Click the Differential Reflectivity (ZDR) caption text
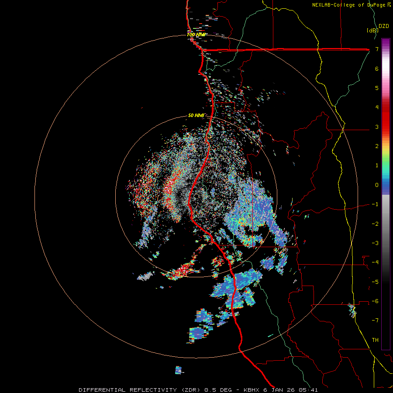The image size is (393, 393). coord(141,390)
